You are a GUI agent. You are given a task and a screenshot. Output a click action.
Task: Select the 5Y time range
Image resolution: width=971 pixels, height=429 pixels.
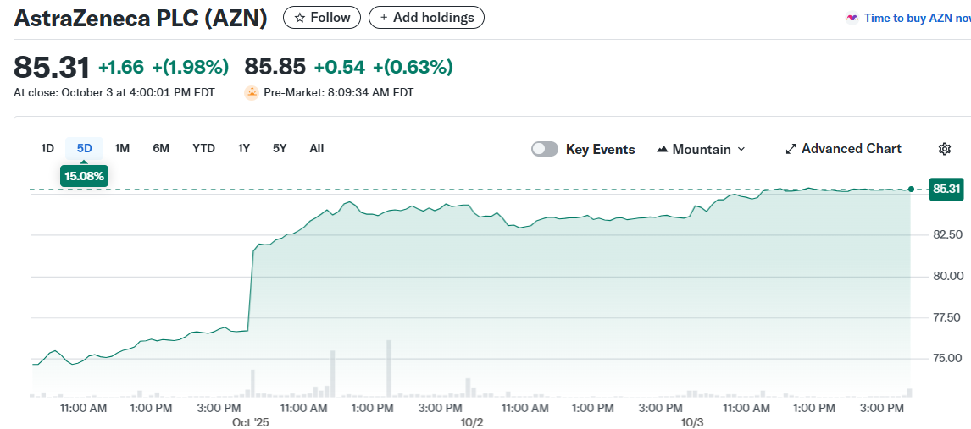[280, 148]
